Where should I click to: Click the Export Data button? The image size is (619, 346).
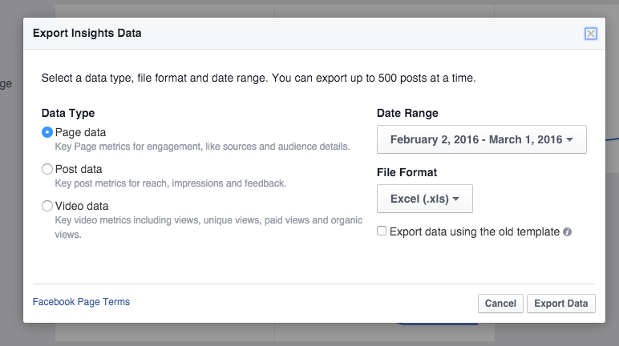561,304
